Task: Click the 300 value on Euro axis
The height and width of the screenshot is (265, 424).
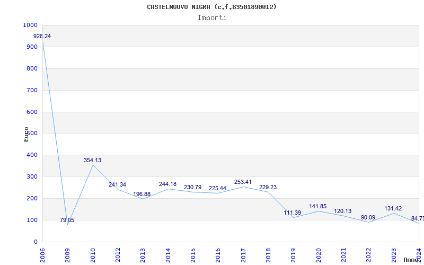Action: [32, 177]
